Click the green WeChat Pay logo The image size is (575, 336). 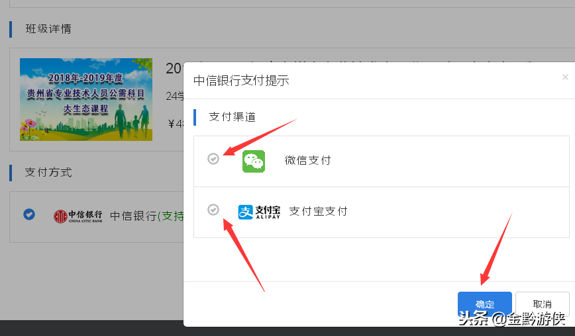coord(254,161)
